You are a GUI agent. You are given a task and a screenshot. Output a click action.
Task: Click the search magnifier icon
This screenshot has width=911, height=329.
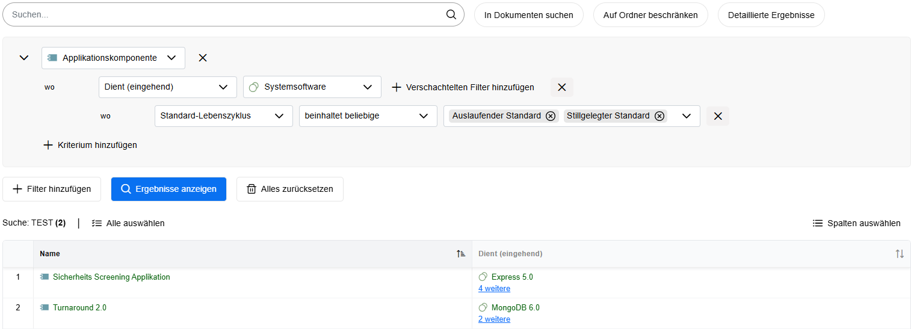(451, 15)
